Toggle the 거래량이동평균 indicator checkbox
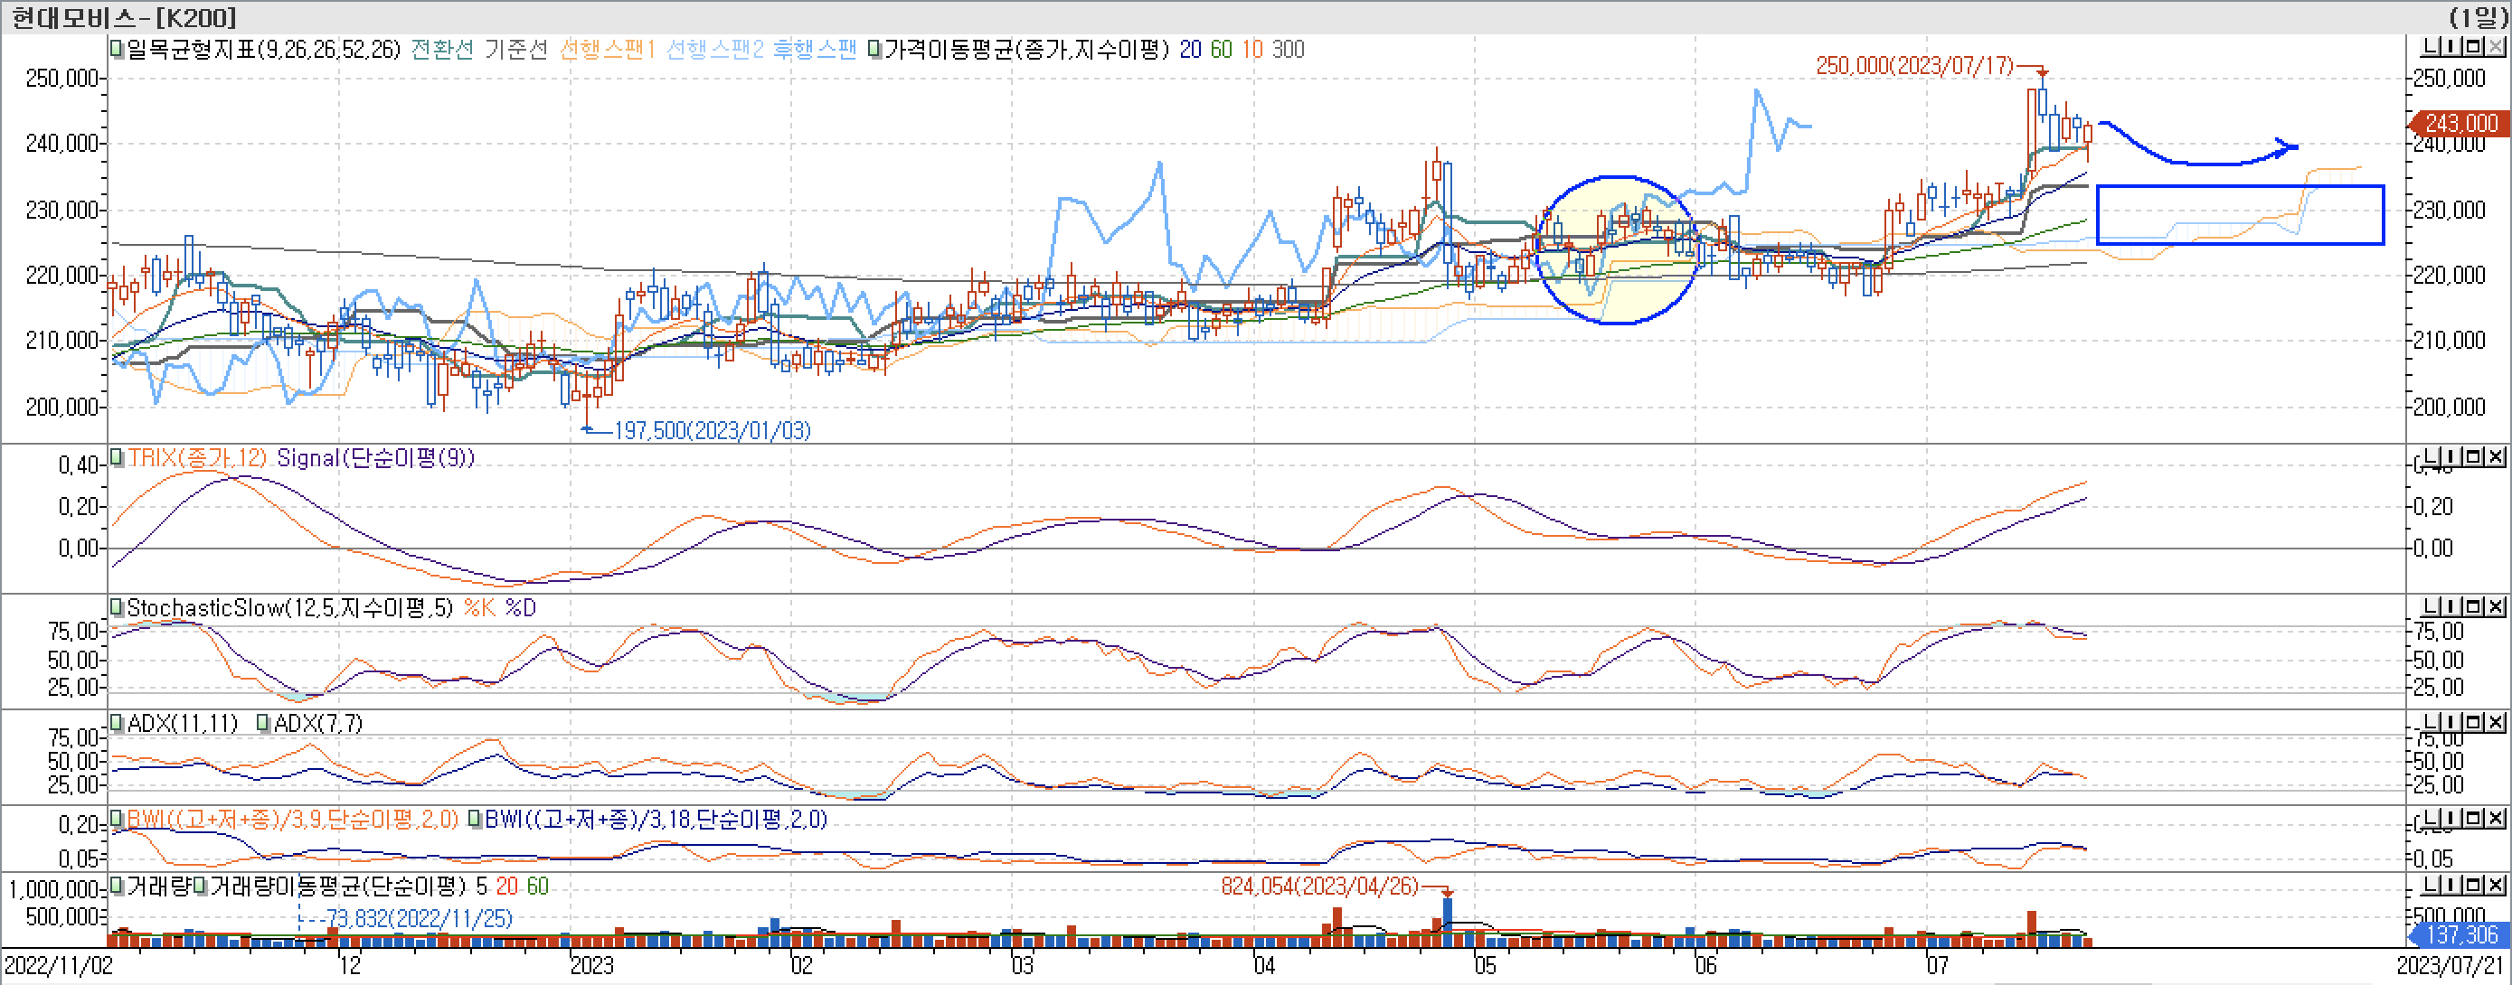The height and width of the screenshot is (985, 2512). (x=201, y=886)
